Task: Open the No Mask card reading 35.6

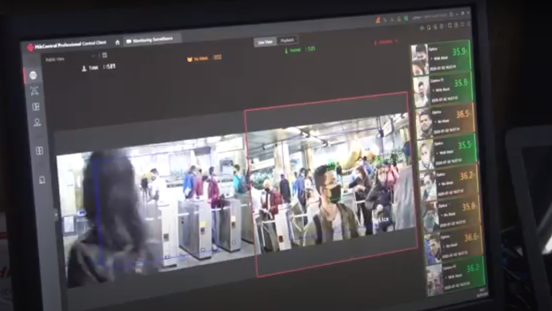Action: (451, 212)
